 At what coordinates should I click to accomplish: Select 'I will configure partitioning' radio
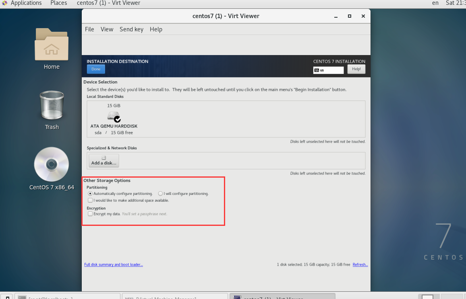(160, 193)
